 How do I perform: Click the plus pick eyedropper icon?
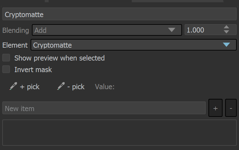click(13, 86)
